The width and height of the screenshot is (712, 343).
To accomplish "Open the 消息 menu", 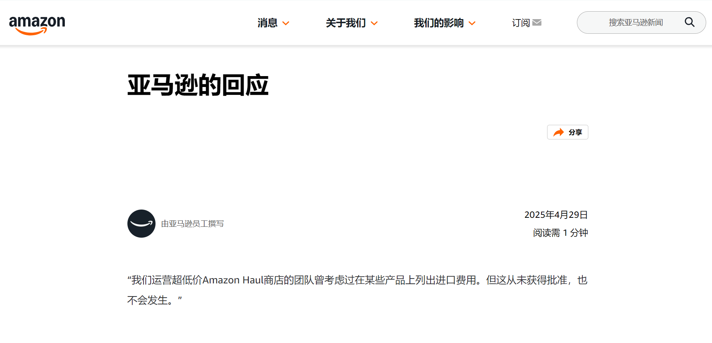I will point(268,23).
